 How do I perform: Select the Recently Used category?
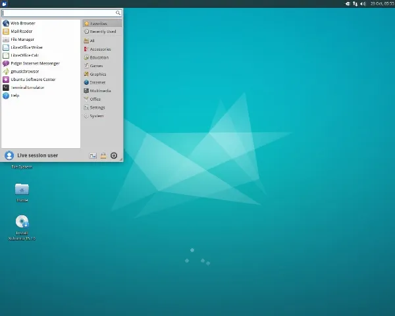pos(102,32)
